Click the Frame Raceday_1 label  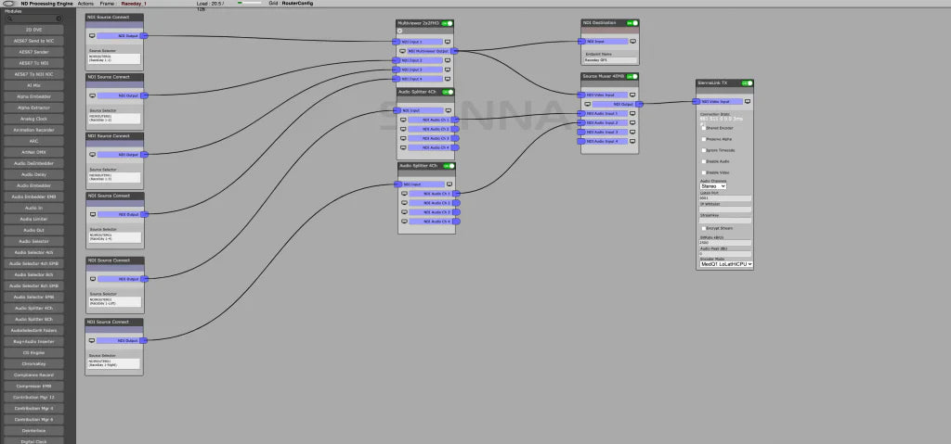[x=124, y=4]
